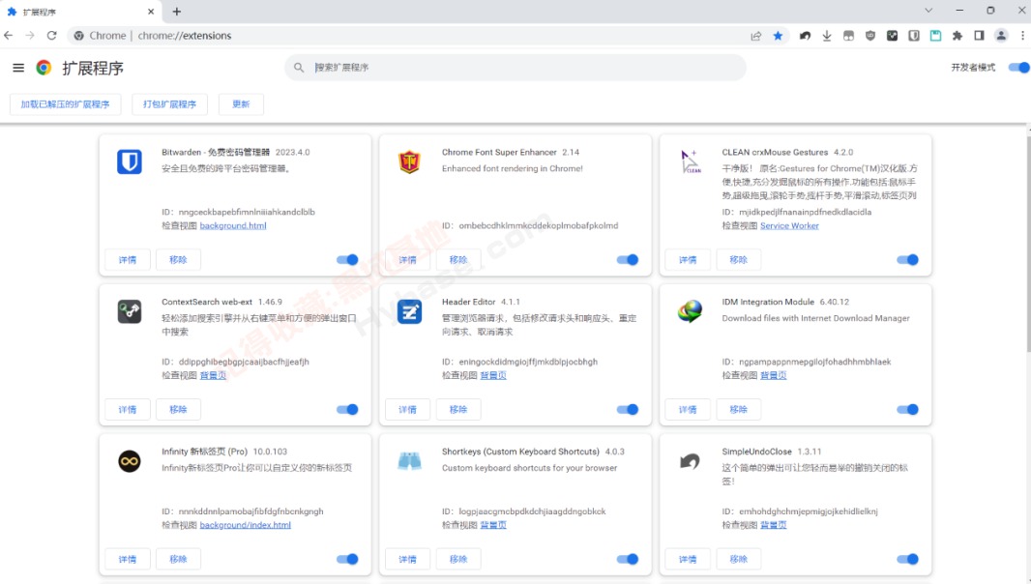Open a new tab with plus button

[x=176, y=12]
